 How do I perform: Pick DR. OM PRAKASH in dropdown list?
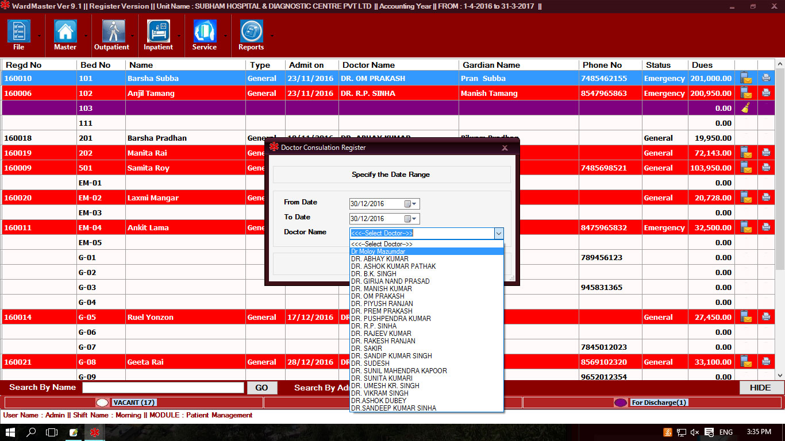click(378, 296)
